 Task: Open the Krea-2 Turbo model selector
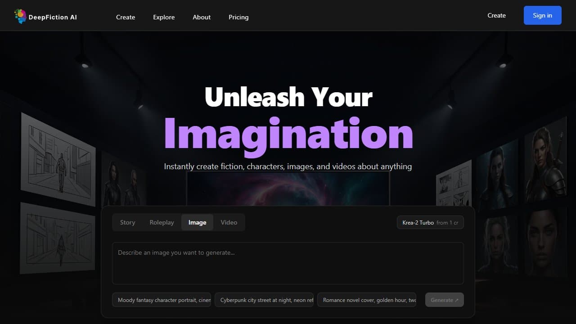(x=430, y=222)
